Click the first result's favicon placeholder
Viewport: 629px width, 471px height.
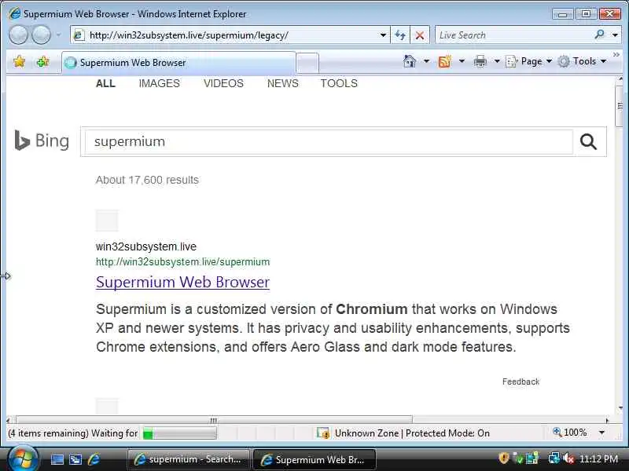pos(107,221)
